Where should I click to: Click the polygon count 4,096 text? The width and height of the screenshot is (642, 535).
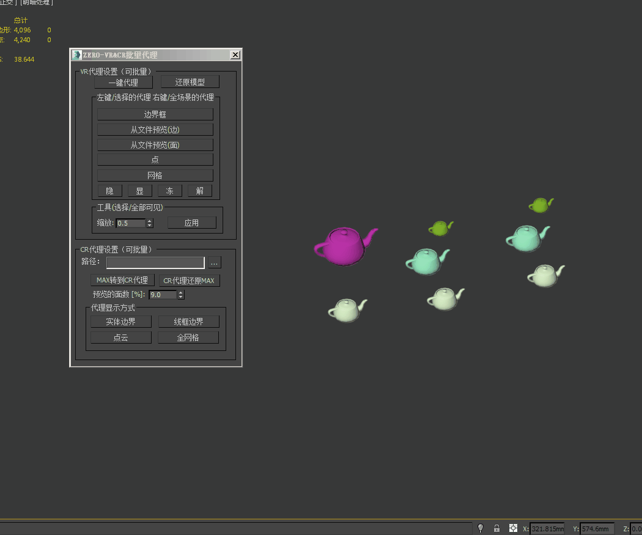[22, 30]
